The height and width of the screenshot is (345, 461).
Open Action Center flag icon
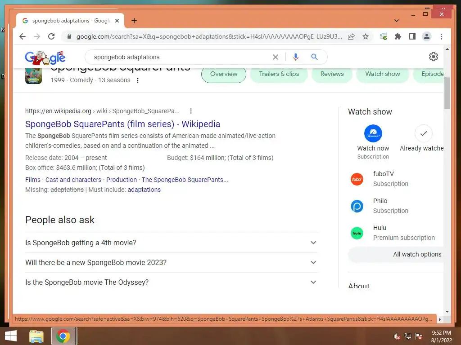pyautogui.click(x=418, y=336)
